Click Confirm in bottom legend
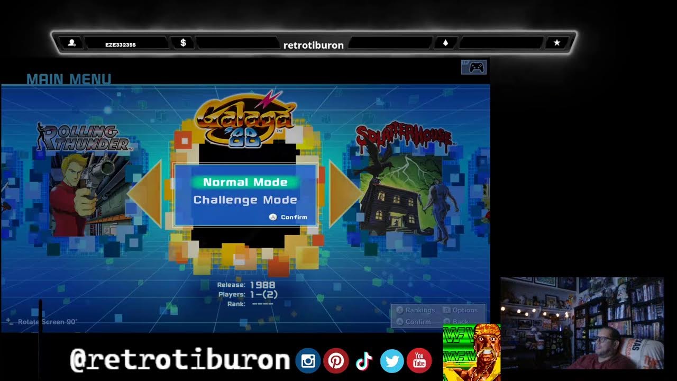 413,322
